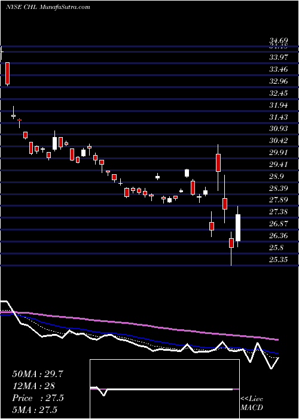Click the 31.43 price axis label

(279, 117)
